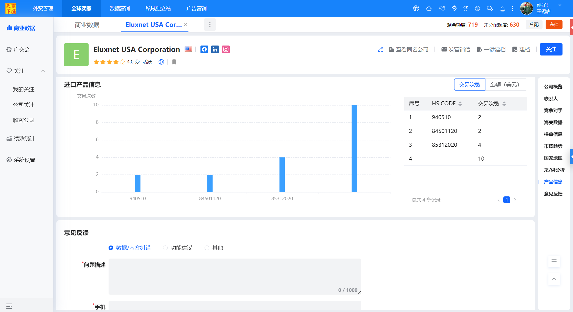Click 查看同名公司 link

tap(409, 49)
